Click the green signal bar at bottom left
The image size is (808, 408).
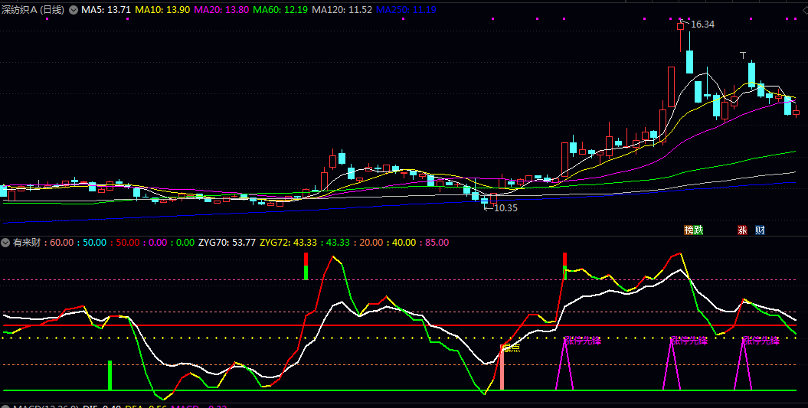coord(110,375)
